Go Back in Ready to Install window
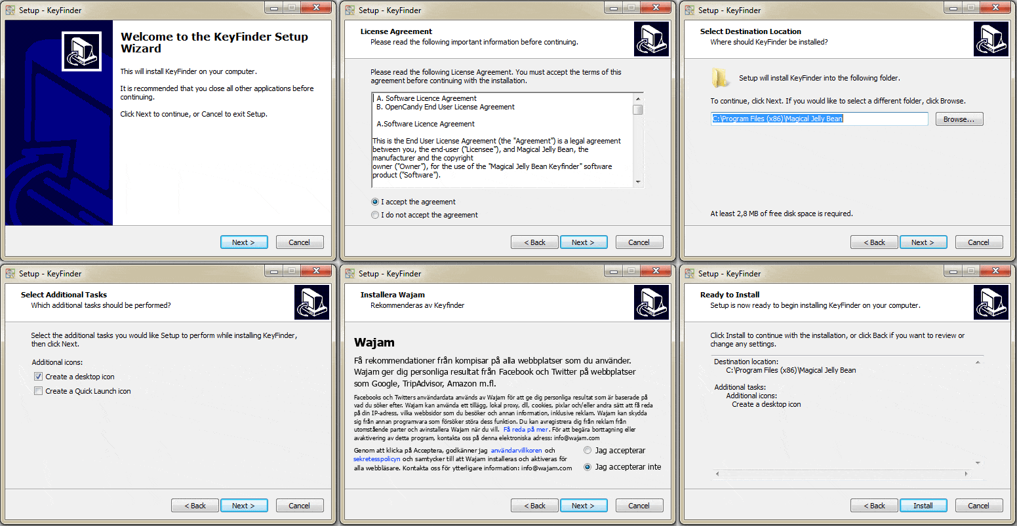 (874, 505)
